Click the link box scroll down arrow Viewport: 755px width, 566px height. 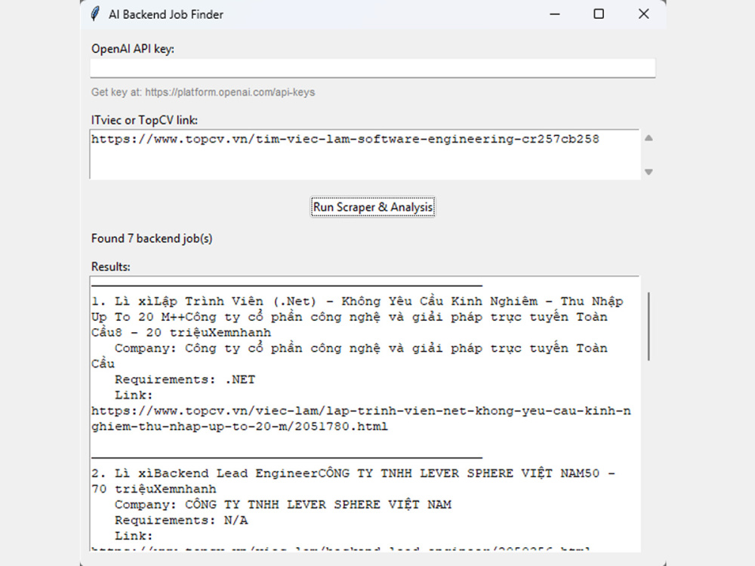[649, 172]
